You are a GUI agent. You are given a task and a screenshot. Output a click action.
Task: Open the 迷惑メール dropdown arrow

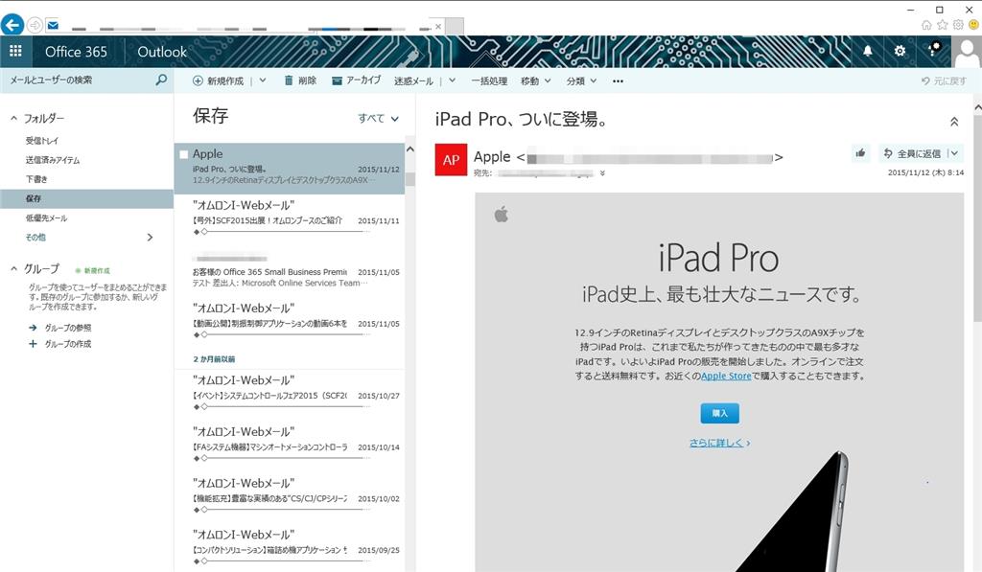tap(453, 80)
